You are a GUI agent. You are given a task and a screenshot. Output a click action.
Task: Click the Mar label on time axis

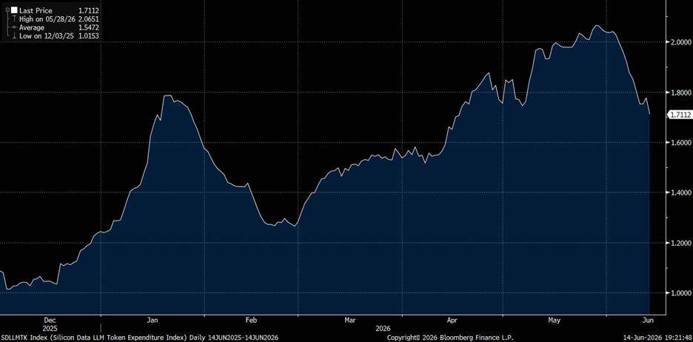(x=350, y=320)
